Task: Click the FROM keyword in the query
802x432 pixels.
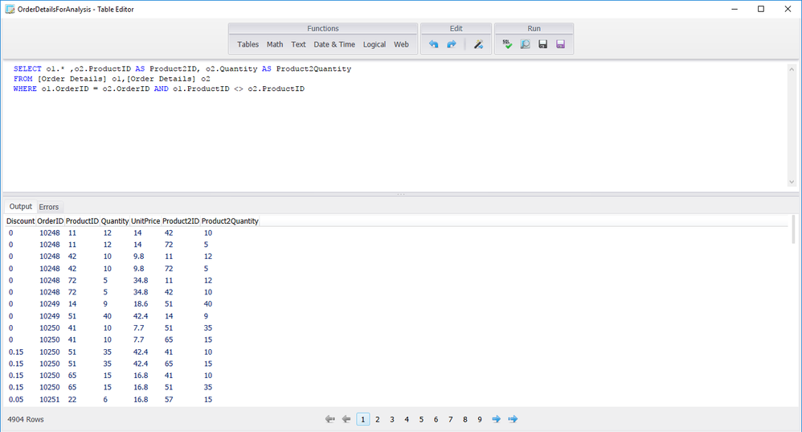Action: pos(23,79)
